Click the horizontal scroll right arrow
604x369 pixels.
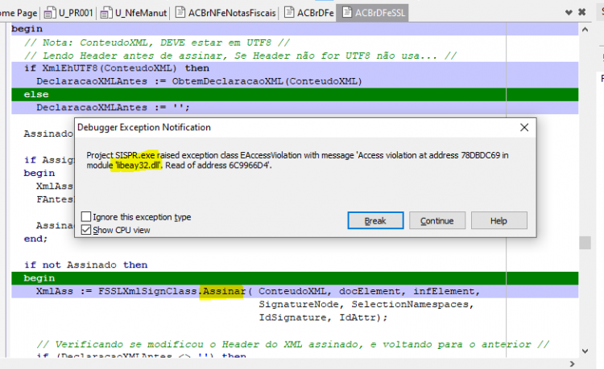point(572,363)
